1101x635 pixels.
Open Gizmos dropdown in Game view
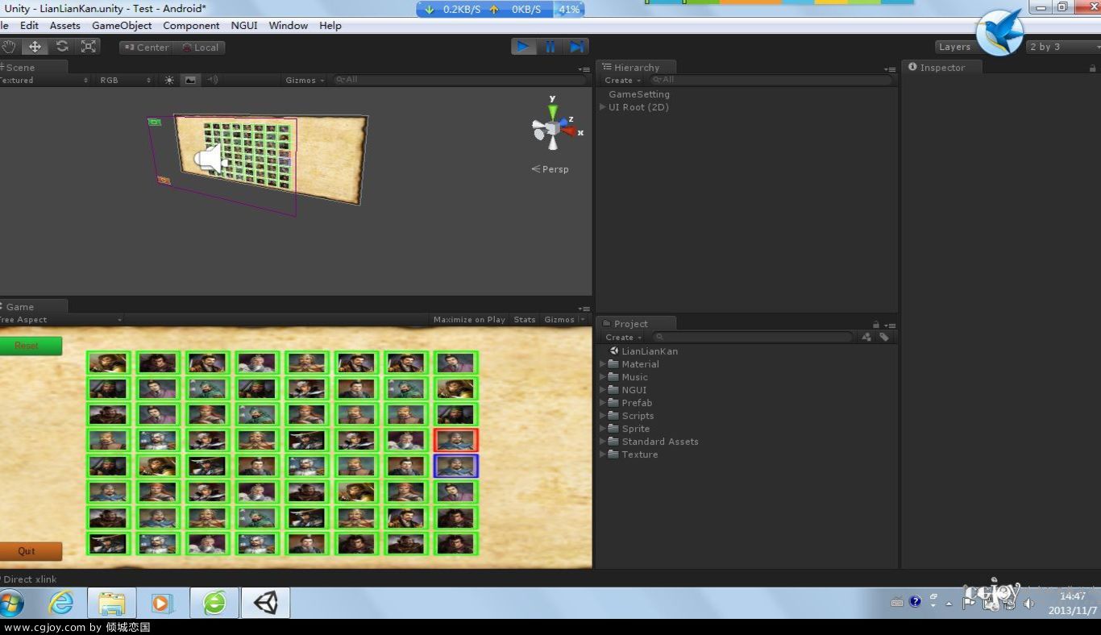[563, 320]
